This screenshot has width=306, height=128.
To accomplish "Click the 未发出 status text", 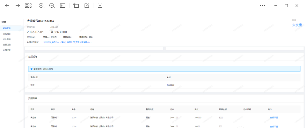I will 297,25.
